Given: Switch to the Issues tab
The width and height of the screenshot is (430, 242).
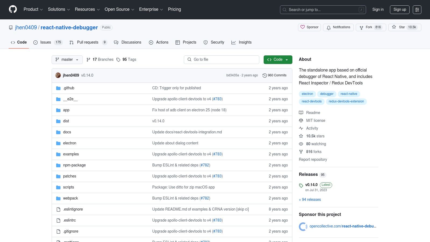Looking at the screenshot, I should [48, 42].
